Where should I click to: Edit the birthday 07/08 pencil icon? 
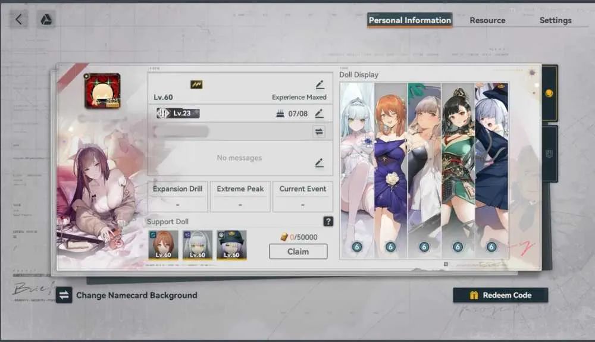click(x=319, y=114)
